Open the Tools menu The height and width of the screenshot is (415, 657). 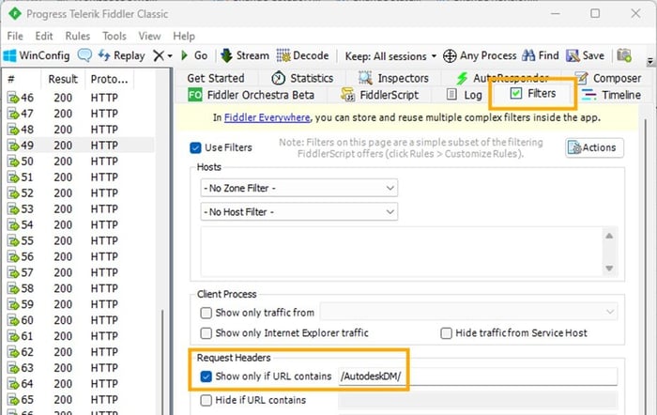point(115,36)
